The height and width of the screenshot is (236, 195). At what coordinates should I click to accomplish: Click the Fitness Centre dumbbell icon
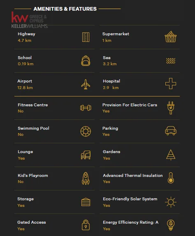pyautogui.click(x=86, y=108)
